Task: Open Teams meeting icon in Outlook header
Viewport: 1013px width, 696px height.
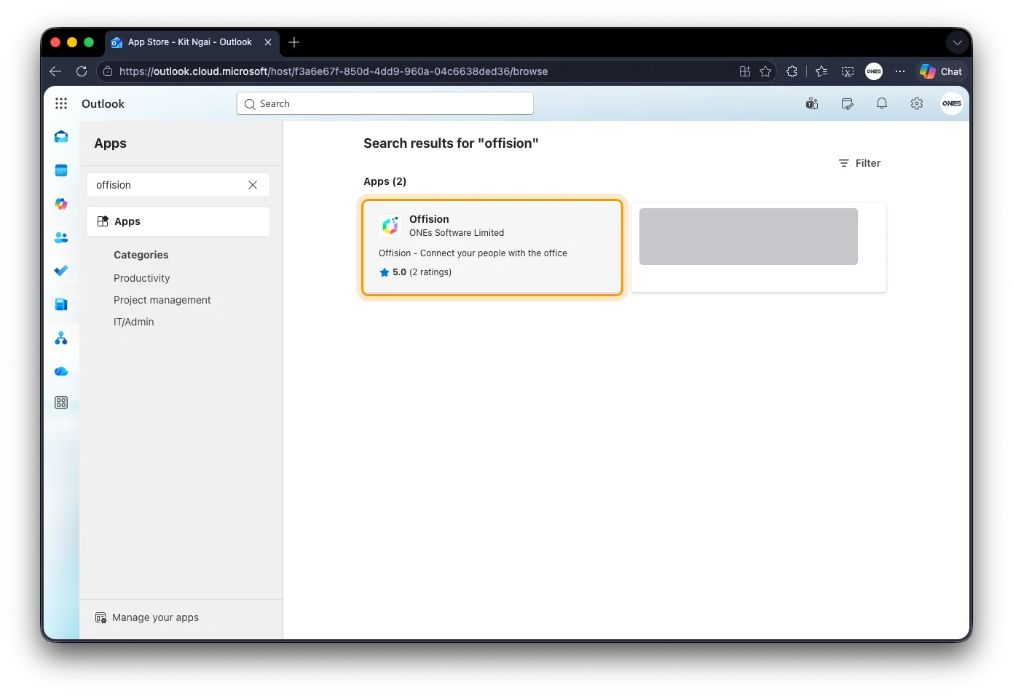Action: 812,103
